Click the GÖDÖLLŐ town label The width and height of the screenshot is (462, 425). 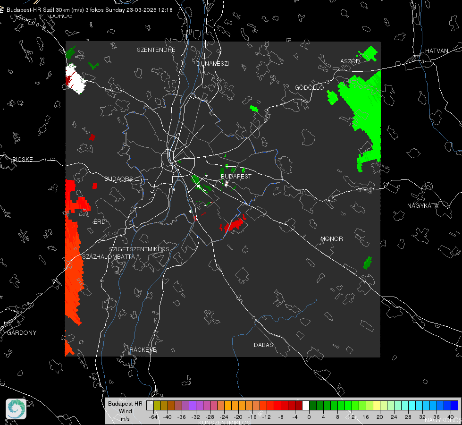[x=309, y=87]
